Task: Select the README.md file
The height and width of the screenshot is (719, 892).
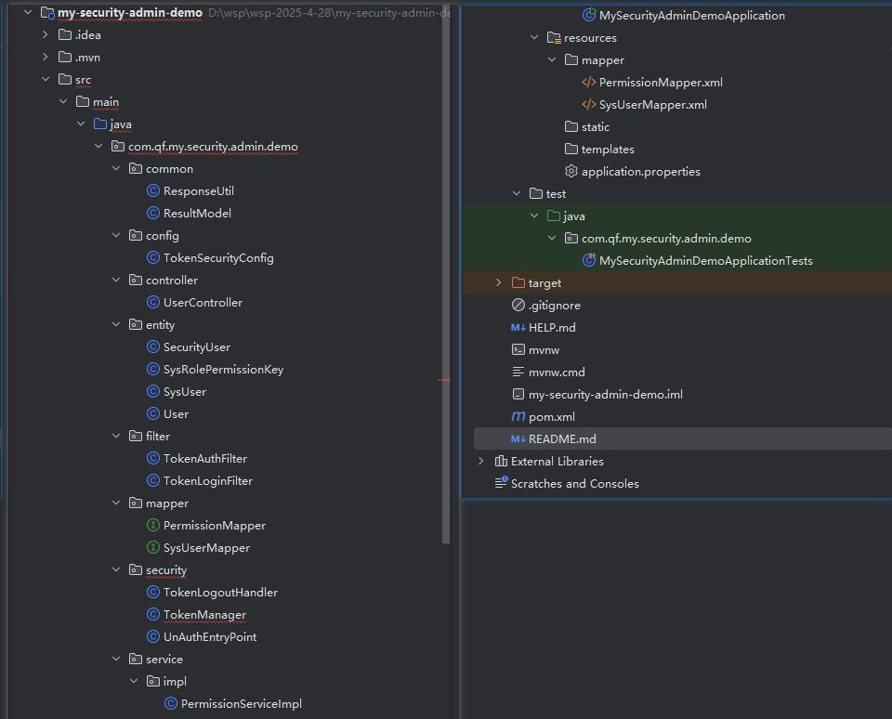Action: pyautogui.click(x=683, y=438)
